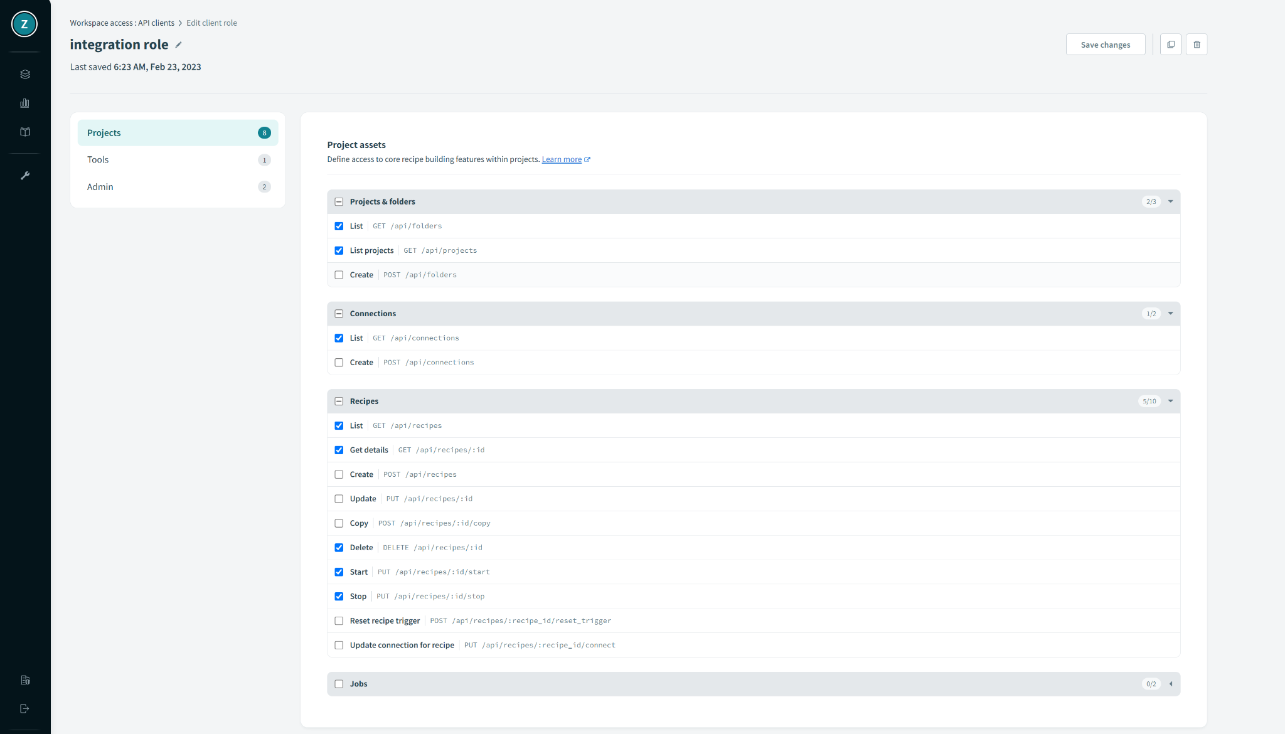1285x734 pixels.
Task: Open the book icon in sidebar
Action: coord(25,132)
